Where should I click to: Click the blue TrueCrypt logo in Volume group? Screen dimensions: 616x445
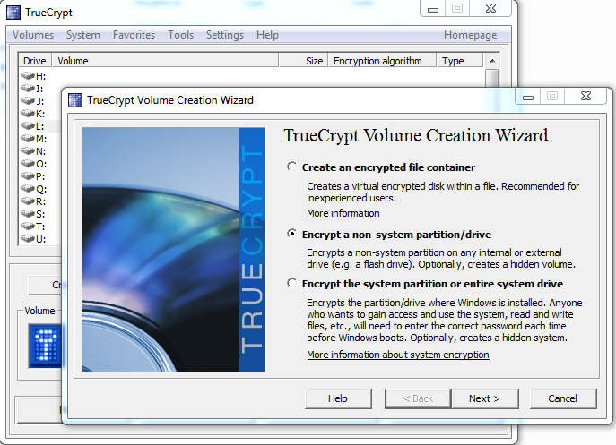[x=45, y=346]
